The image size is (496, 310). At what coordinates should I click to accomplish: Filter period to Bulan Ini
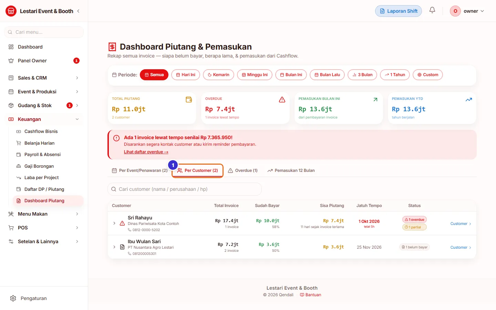pos(291,75)
